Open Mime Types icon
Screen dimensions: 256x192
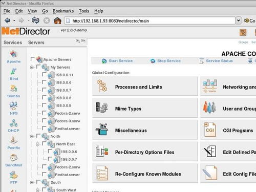[101, 108]
